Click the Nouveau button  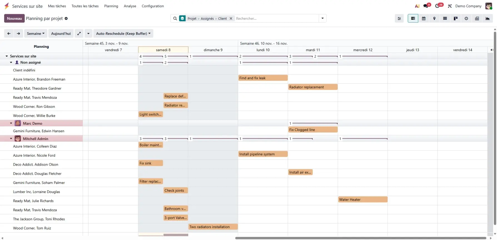(14, 19)
